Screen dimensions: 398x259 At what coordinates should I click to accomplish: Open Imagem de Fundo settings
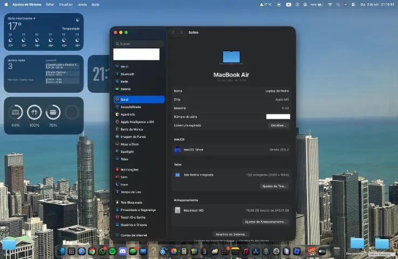click(139, 137)
